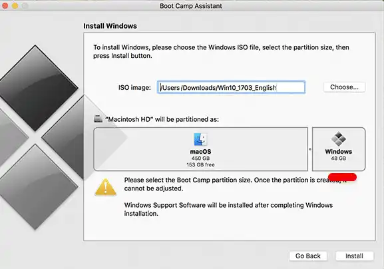Image resolution: width=384 pixels, height=269 pixels.
Task: Start installation with the Install button
Action: click(354, 256)
